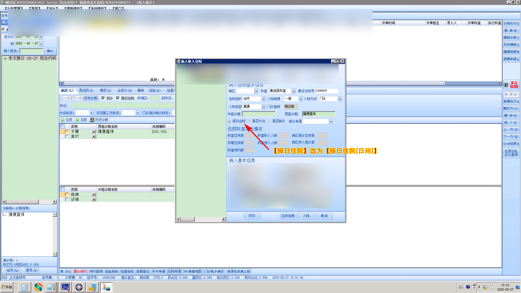The image size is (521, 293).
Task: Click the green 右移 right arrow icon
Action: (77, 120)
